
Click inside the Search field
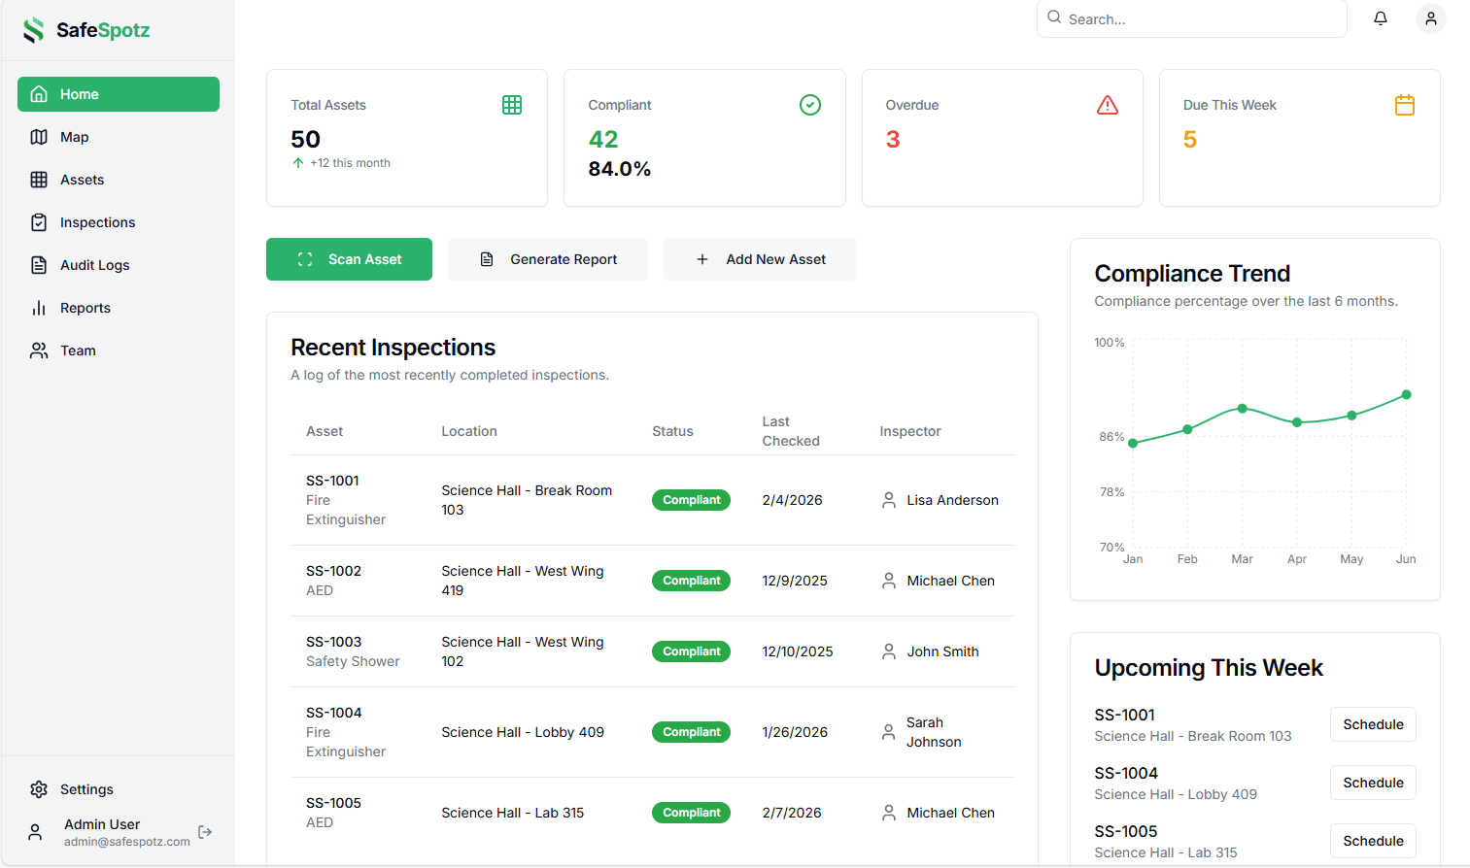(x=1191, y=18)
